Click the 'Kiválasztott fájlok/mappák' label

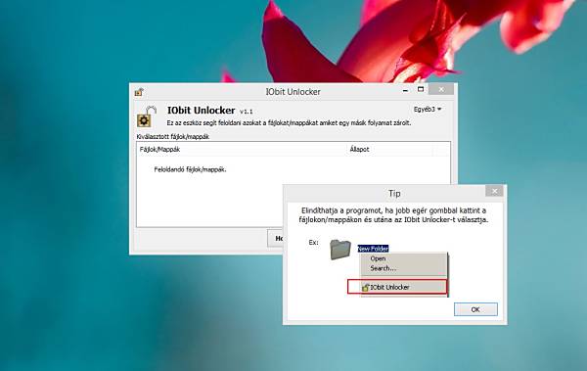(172, 137)
